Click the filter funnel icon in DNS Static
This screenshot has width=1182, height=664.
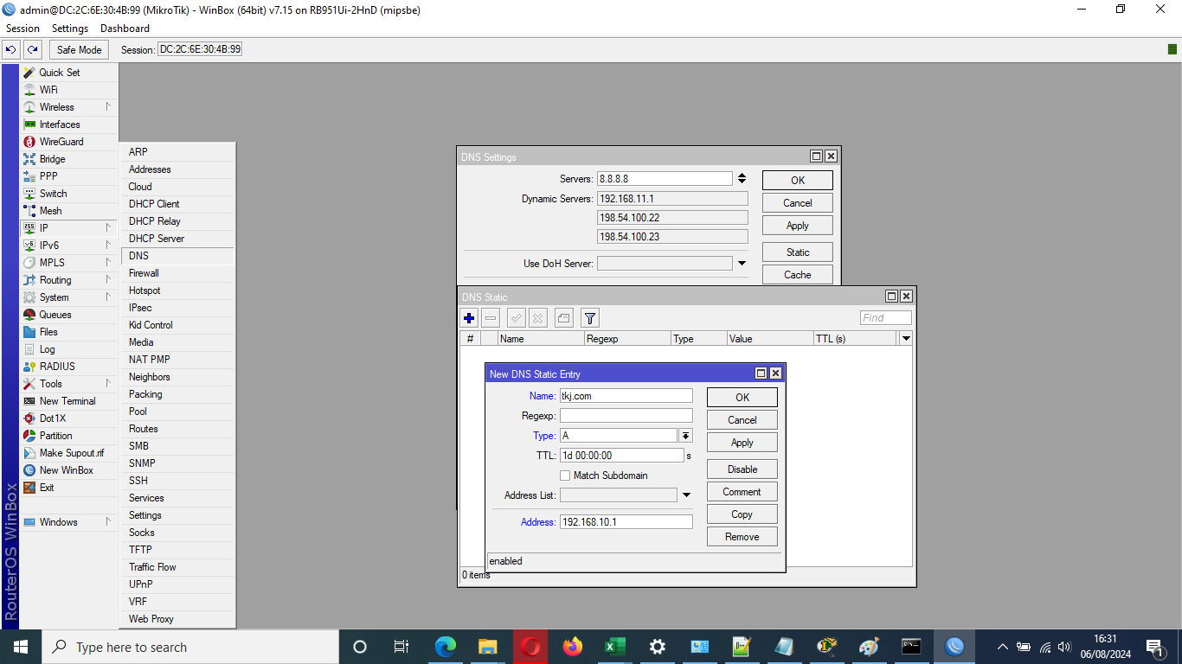[x=589, y=318]
